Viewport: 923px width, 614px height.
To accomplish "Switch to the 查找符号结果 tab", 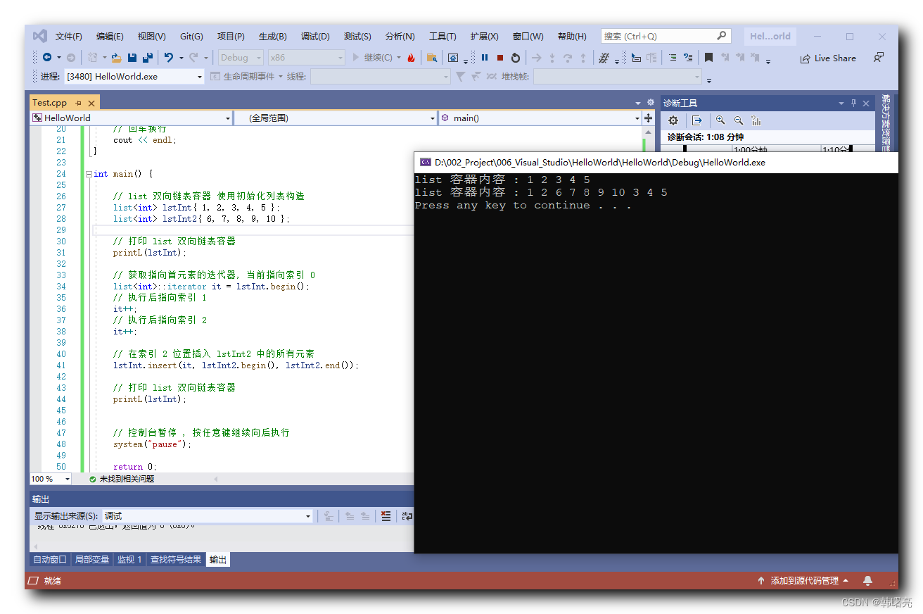I will click(176, 560).
